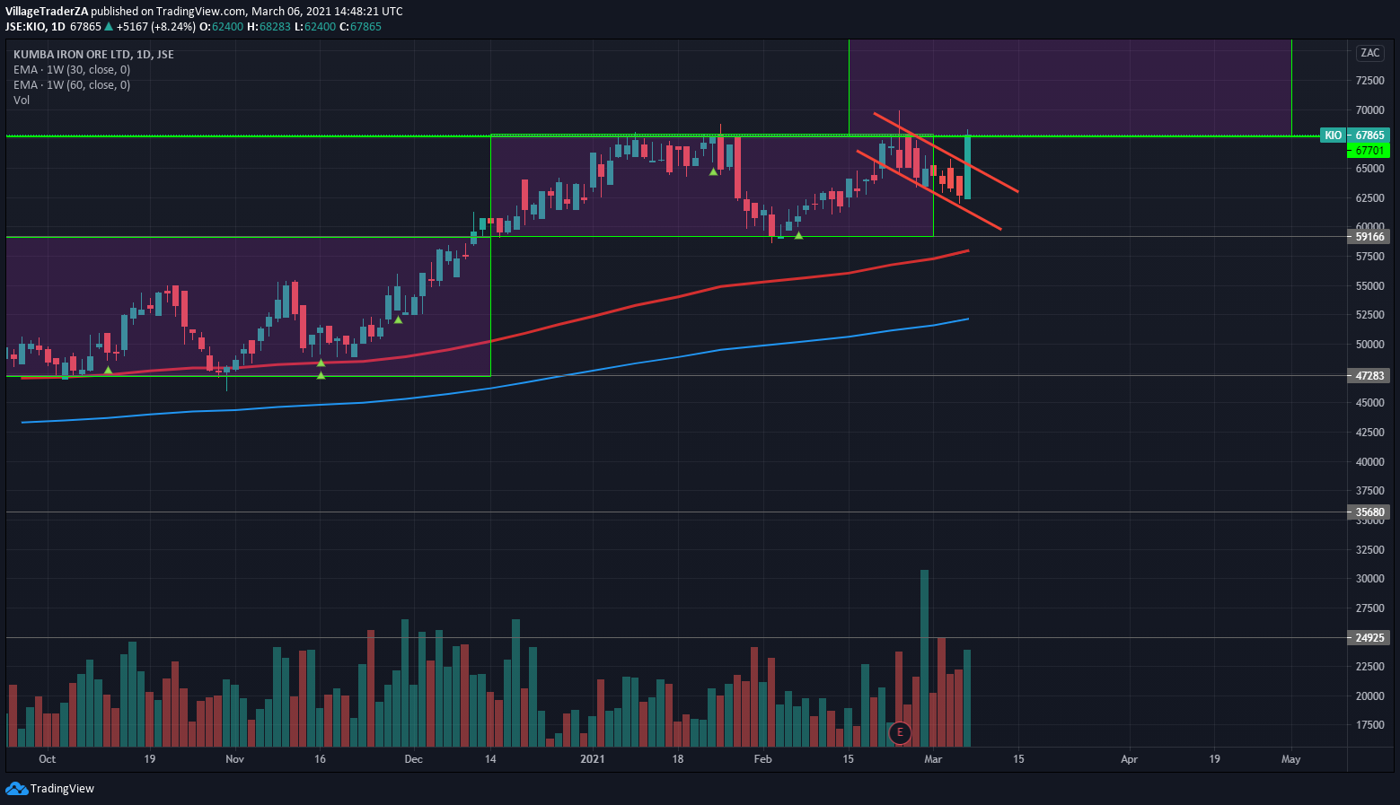This screenshot has width=1400, height=805.
Task: Toggle the EMA 60 indicator legend
Action: (72, 85)
